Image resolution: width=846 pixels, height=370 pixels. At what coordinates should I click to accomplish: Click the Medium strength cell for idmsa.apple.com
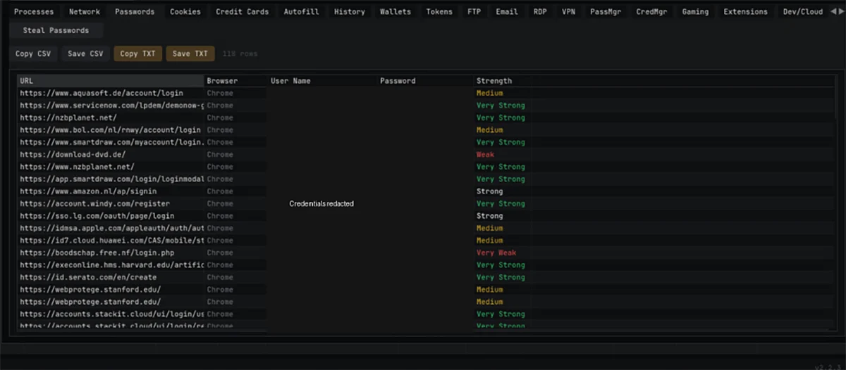point(489,228)
